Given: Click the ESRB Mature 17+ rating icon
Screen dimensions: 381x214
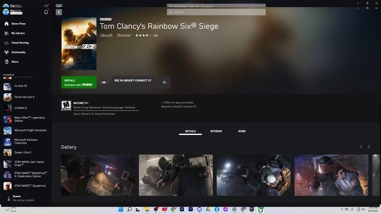Looking at the screenshot, I should pos(66,106).
